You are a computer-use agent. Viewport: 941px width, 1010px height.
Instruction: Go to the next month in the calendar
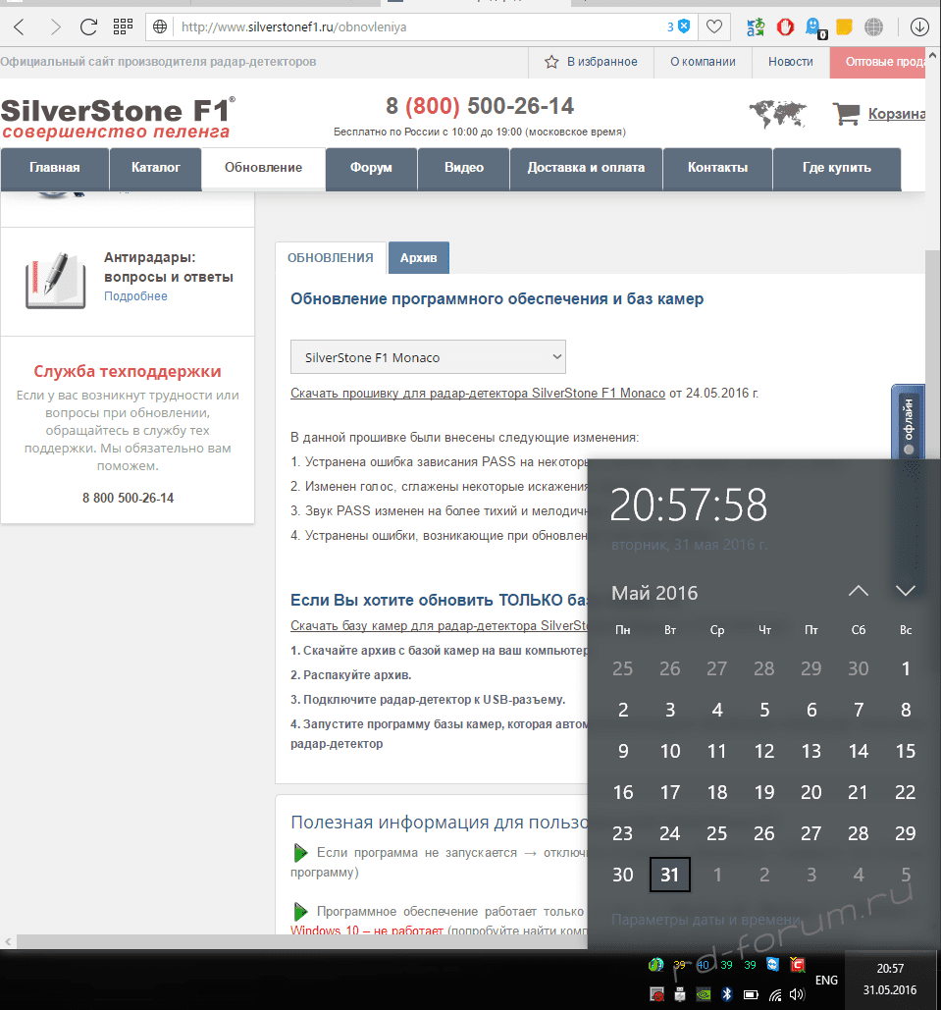tap(906, 591)
